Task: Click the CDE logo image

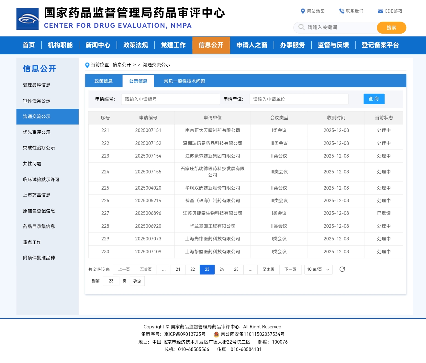Action: (28, 19)
